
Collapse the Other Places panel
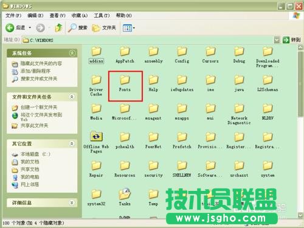[72, 143]
